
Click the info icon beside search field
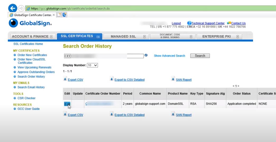tap(146, 55)
